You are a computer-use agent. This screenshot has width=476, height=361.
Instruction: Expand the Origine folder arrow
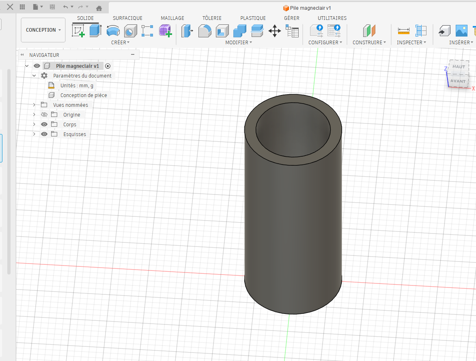click(34, 115)
